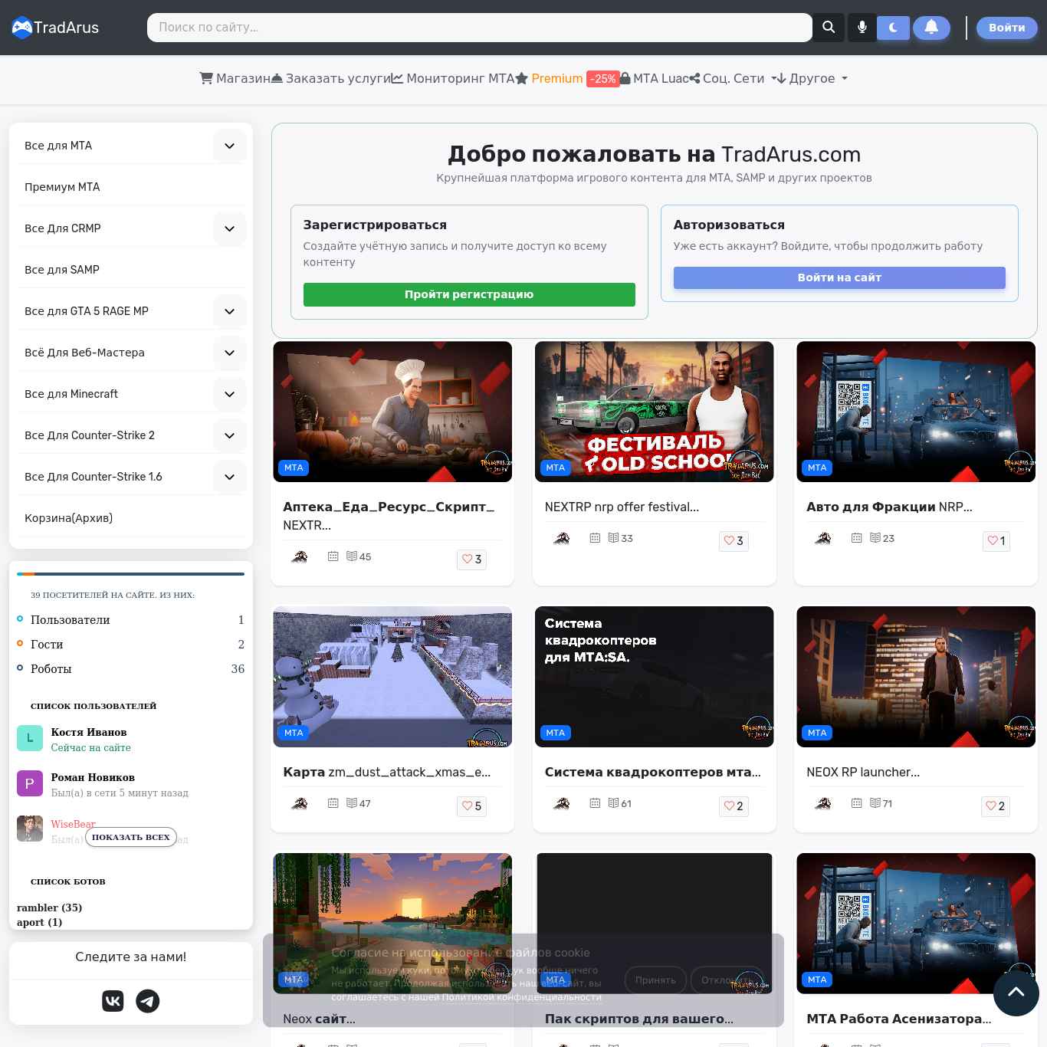
Task: Jump to top with the arrow-up button
Action: (1016, 993)
